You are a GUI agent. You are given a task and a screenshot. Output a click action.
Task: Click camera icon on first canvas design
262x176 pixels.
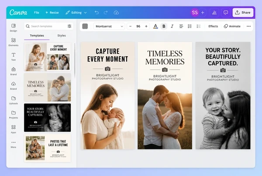coord(107,69)
